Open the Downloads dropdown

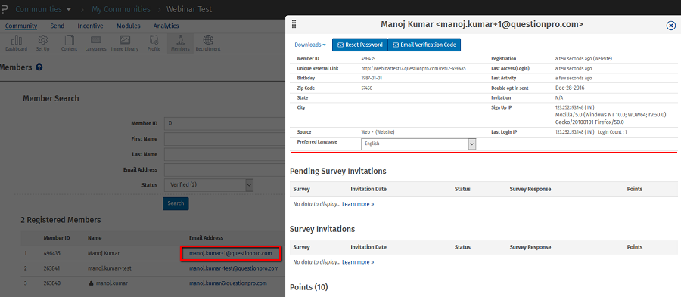tap(310, 45)
